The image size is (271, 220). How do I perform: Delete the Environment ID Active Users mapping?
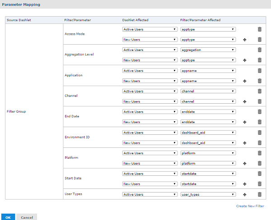click(x=259, y=133)
